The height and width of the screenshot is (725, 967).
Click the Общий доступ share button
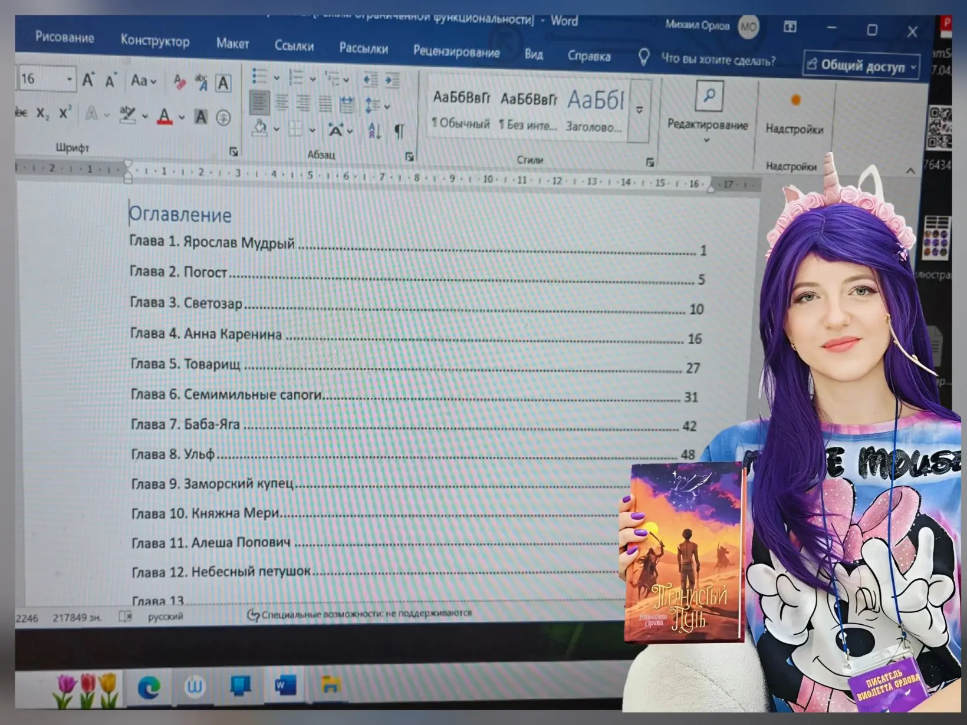pos(861,65)
